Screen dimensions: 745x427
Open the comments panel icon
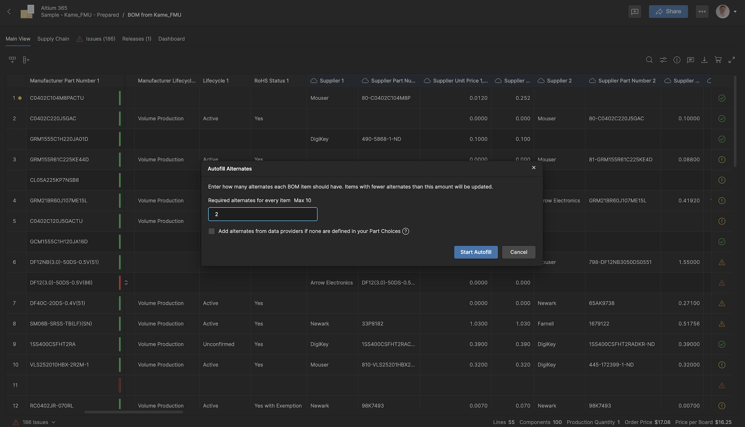690,60
